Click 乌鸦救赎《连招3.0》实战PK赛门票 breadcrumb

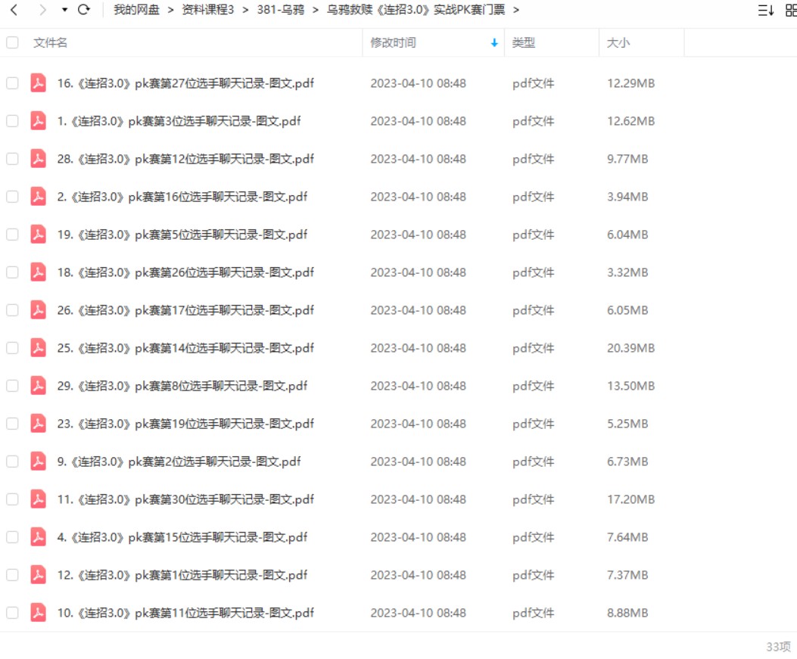coord(416,10)
